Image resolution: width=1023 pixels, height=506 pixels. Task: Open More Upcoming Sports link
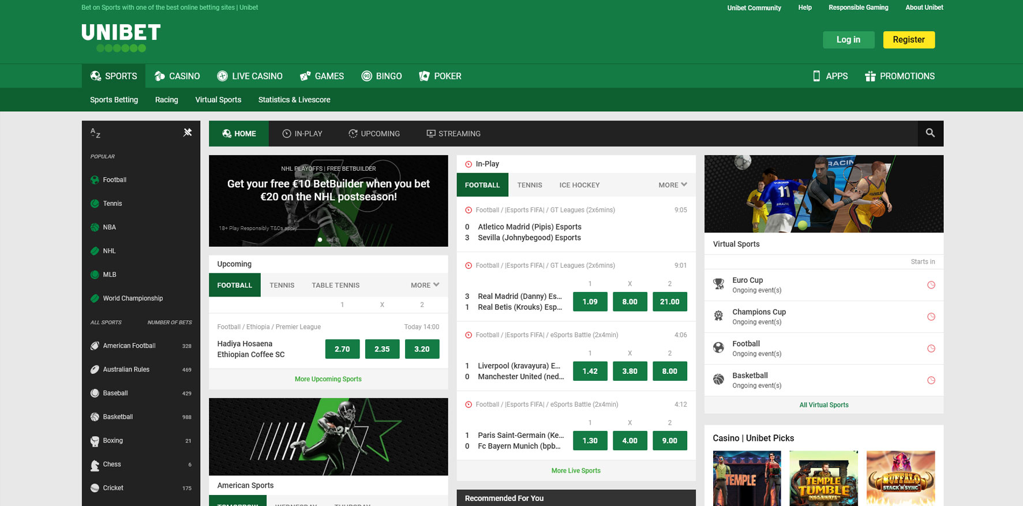(328, 379)
